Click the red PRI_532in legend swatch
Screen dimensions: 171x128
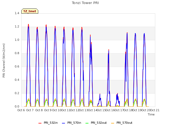pyautogui.click(x=40, y=123)
